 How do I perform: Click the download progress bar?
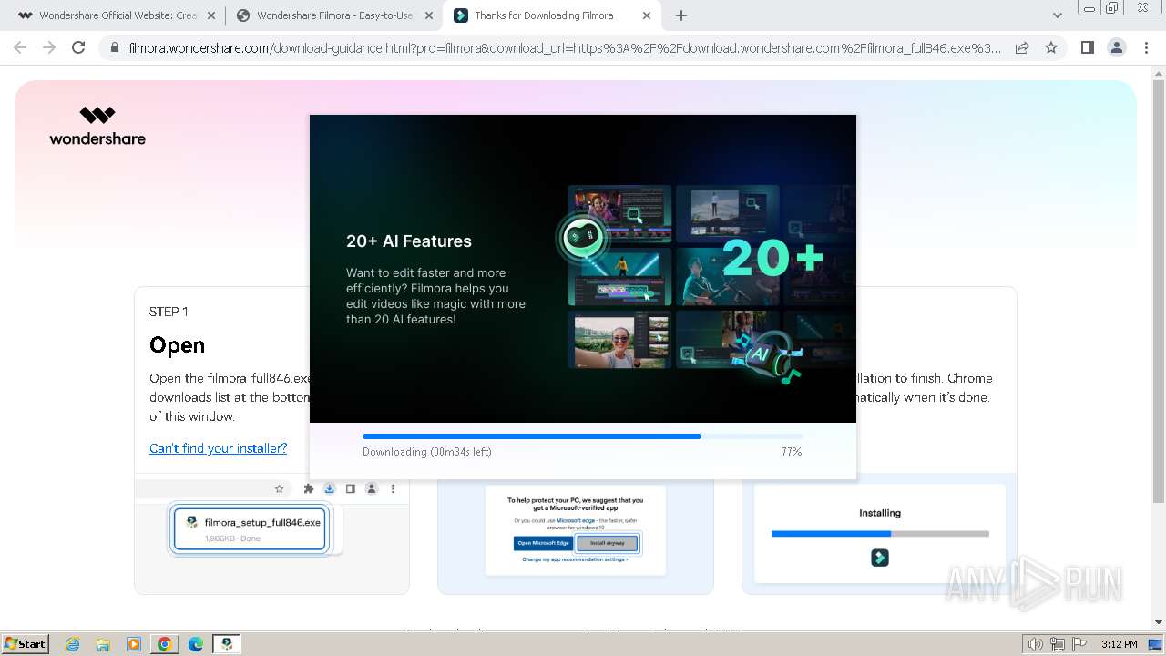(582, 436)
